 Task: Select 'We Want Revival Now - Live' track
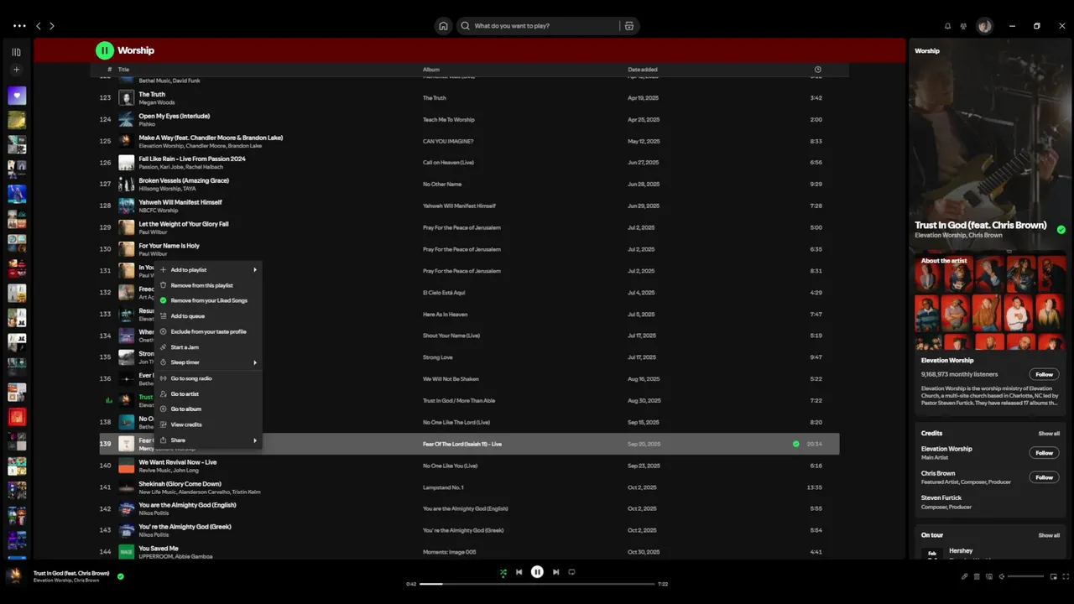point(177,462)
